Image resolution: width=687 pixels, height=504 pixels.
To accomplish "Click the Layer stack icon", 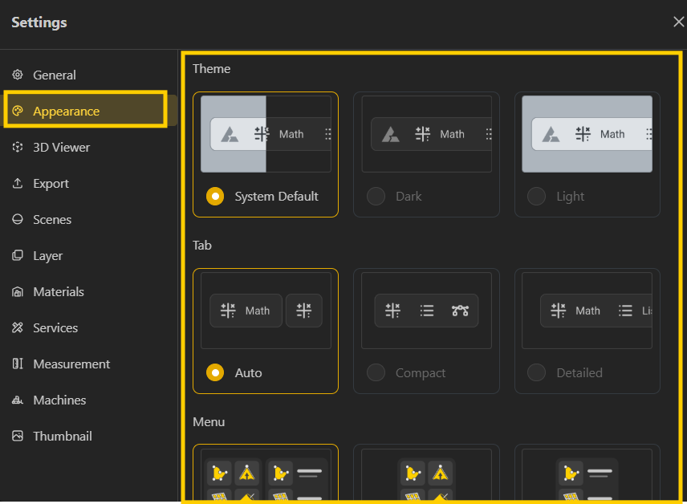I will point(18,255).
